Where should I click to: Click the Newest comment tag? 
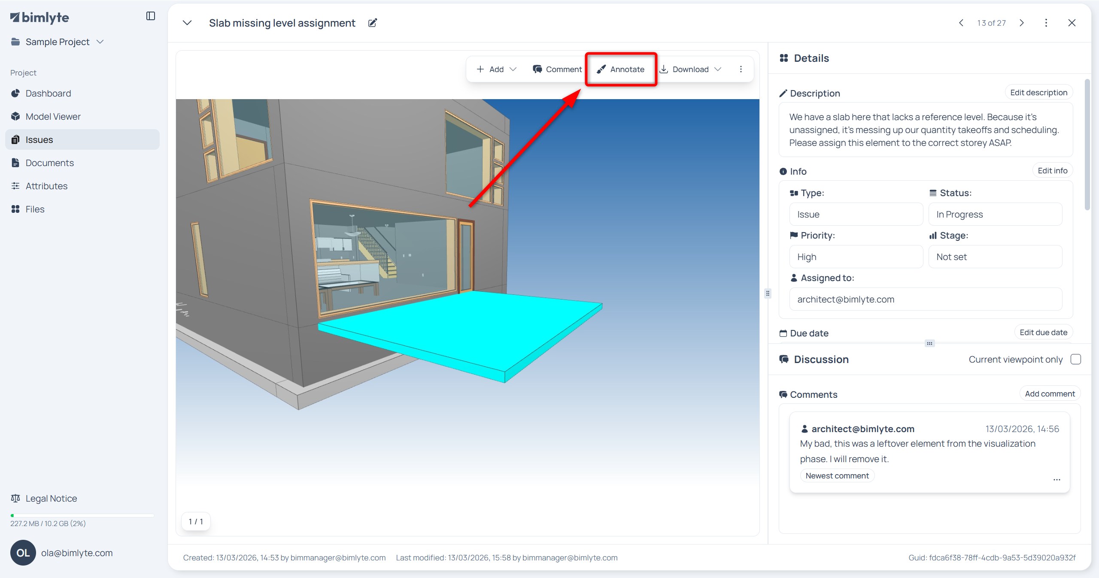click(837, 475)
